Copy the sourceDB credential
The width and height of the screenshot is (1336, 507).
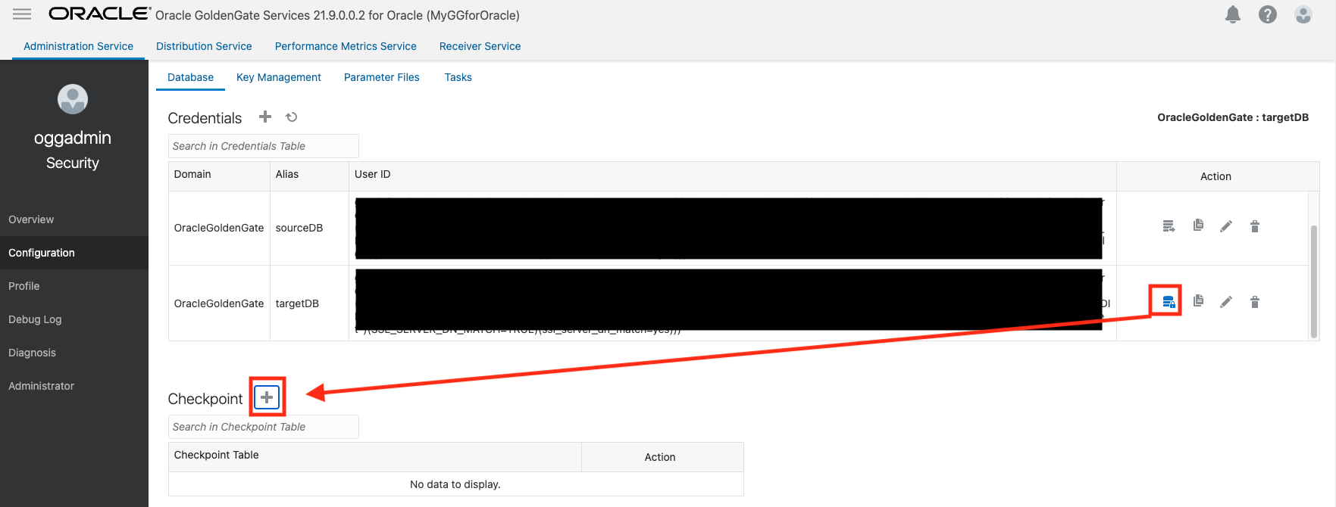click(x=1198, y=226)
